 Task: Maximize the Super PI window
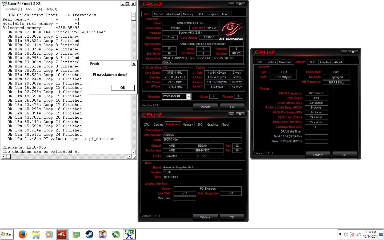click(x=127, y=4)
